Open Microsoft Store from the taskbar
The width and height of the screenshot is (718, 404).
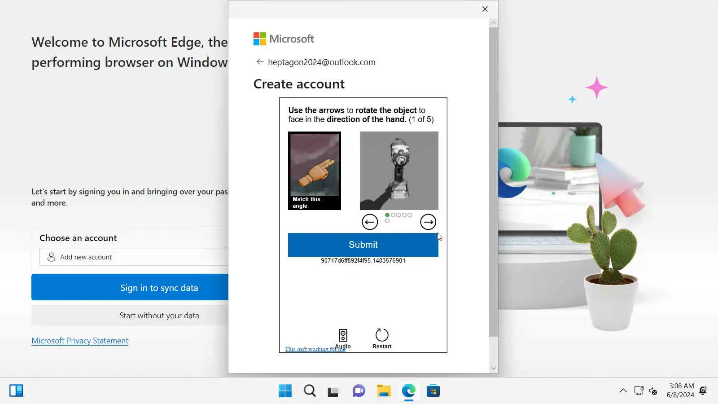433,391
